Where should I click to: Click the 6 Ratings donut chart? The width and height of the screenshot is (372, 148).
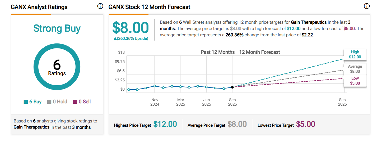(x=57, y=67)
